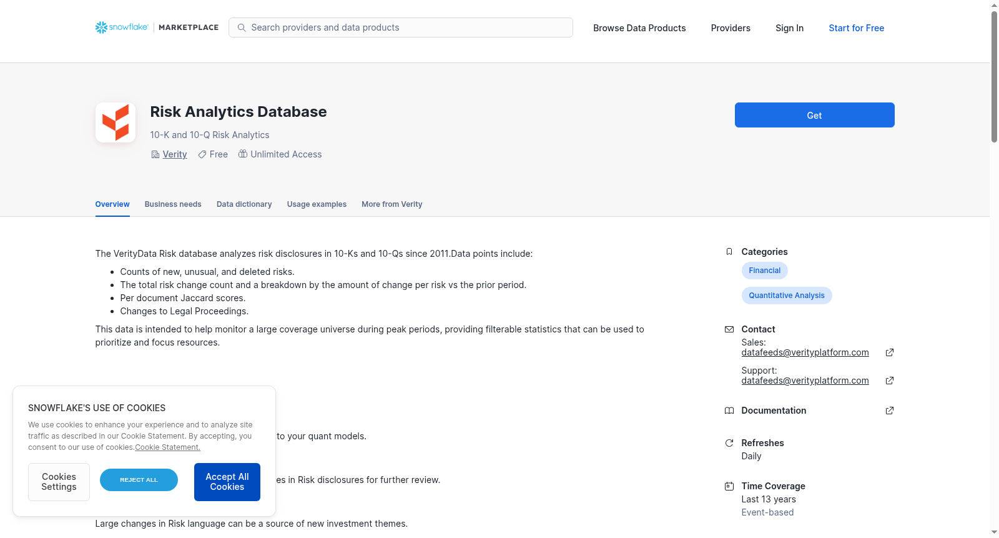Screen dimensions: 999x538
Task: Click the Risk Analytics Database title
Action: (x=239, y=112)
